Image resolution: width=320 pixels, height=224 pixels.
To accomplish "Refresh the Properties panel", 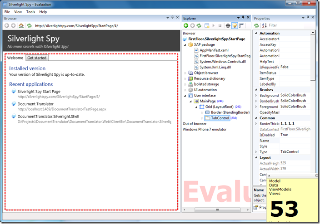I will tap(256, 25).
